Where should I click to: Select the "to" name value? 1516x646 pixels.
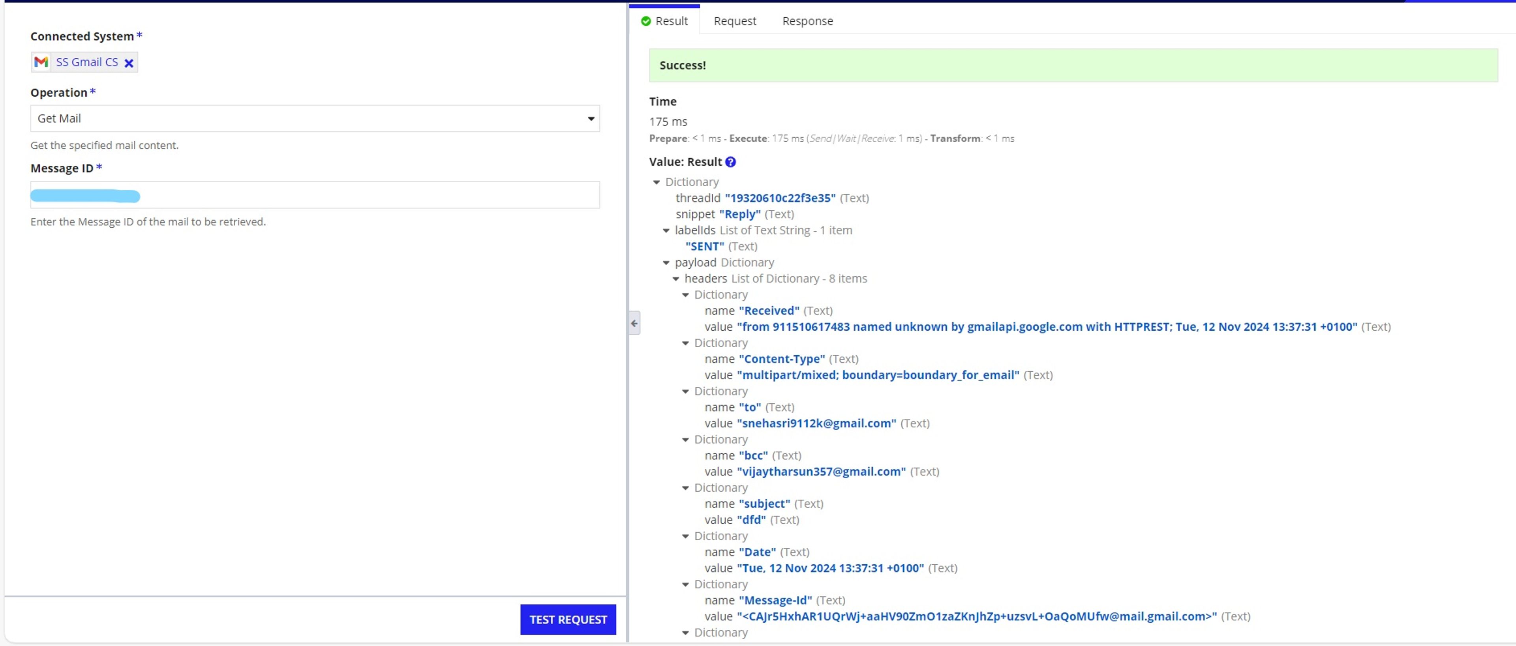tap(750, 407)
